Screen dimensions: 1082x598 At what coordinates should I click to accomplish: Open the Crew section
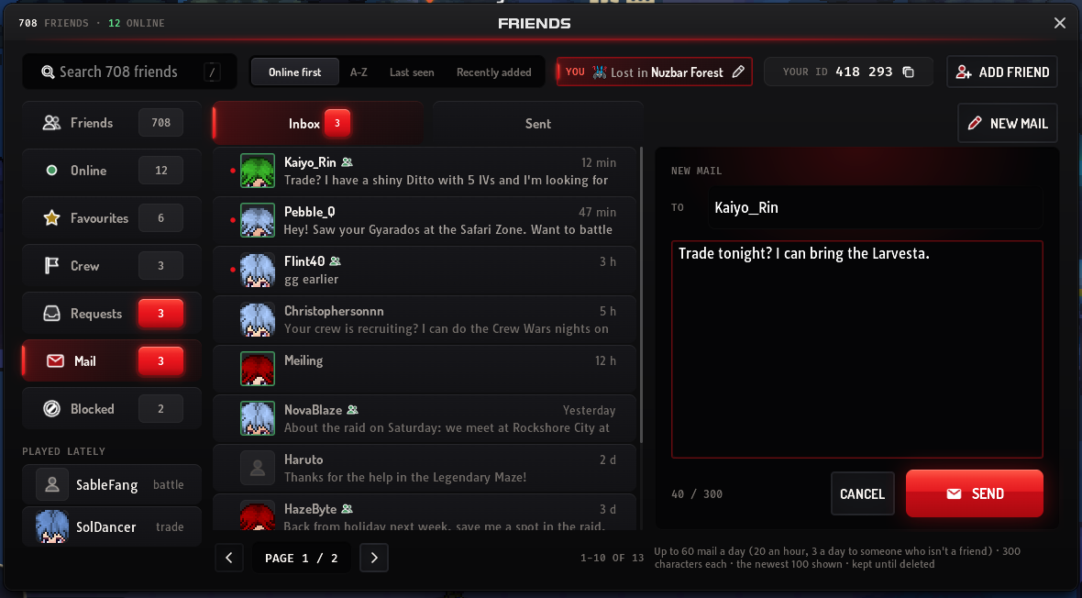112,266
